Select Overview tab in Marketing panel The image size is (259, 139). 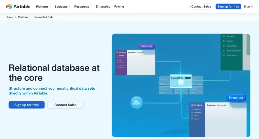[140, 52]
